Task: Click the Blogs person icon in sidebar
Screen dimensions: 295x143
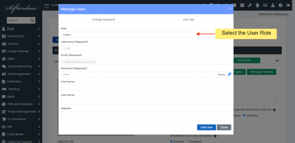Action: [3, 29]
